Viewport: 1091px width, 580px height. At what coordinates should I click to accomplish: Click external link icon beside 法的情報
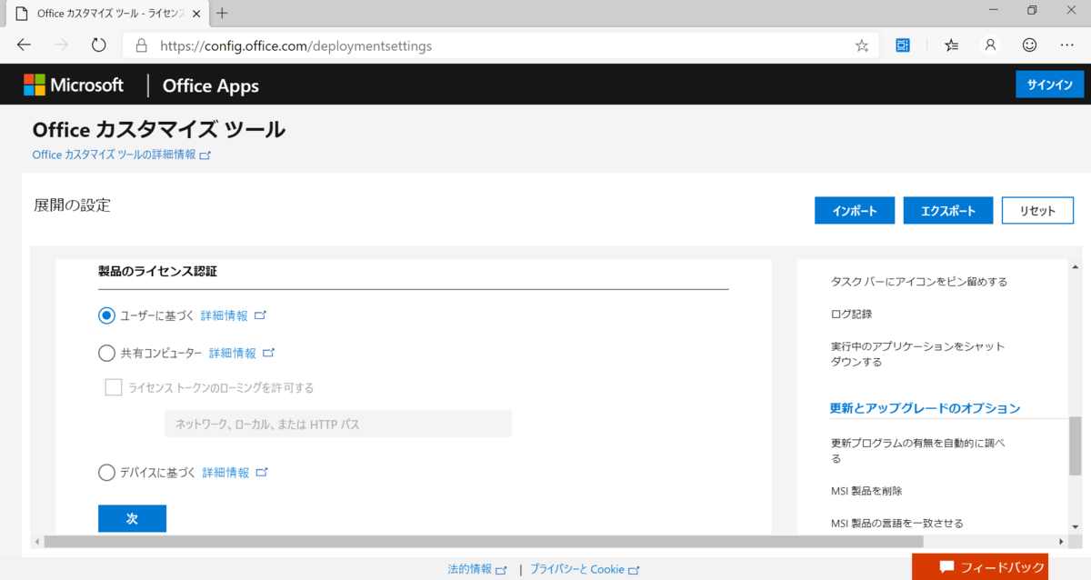coord(501,570)
